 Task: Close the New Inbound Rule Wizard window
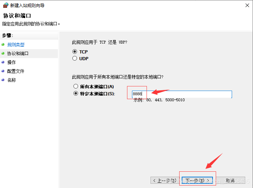[247, 5]
